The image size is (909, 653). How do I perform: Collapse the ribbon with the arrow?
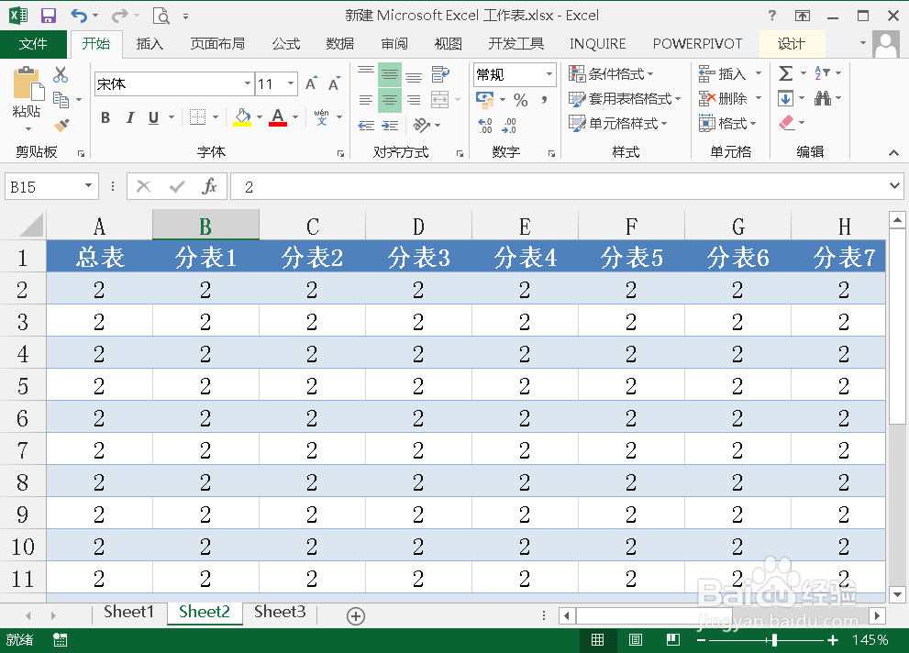893,153
